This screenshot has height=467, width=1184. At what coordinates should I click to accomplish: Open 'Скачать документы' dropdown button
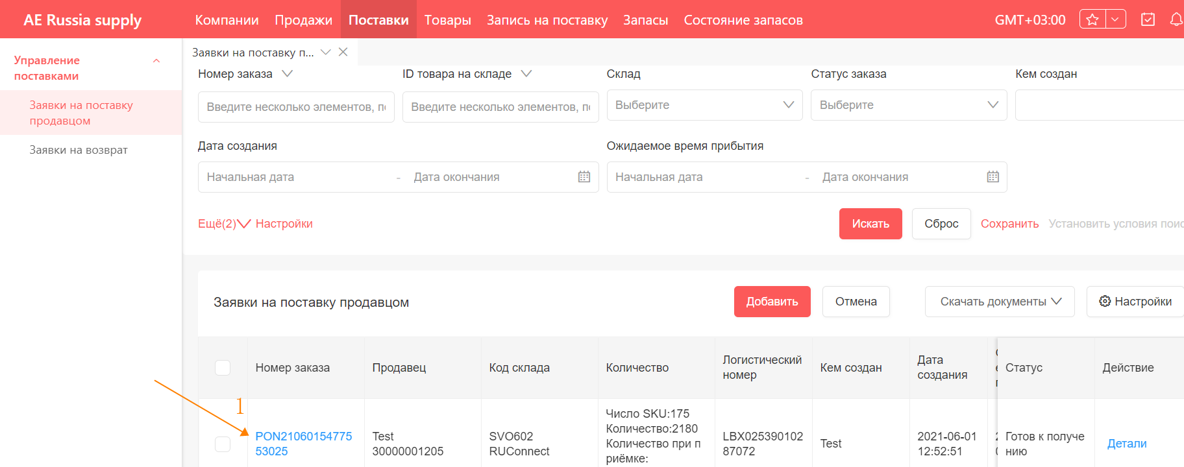[1000, 302]
